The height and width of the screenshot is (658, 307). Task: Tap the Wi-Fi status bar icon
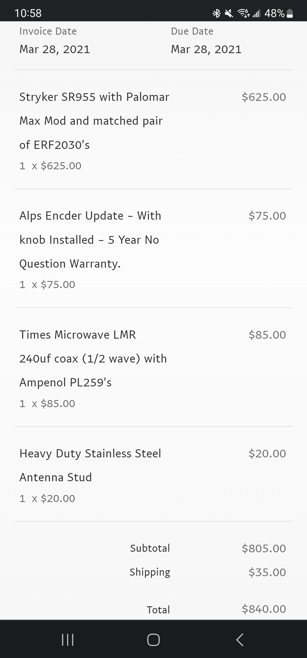click(x=243, y=13)
